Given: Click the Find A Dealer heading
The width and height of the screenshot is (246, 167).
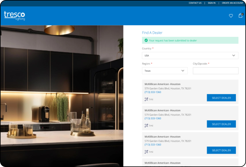Looking at the screenshot, I should click(152, 33).
